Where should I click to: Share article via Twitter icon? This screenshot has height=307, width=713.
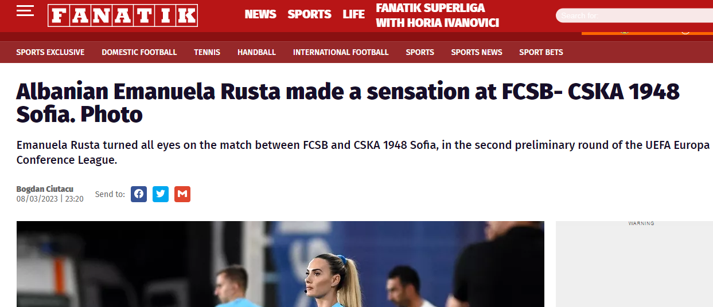tap(161, 194)
